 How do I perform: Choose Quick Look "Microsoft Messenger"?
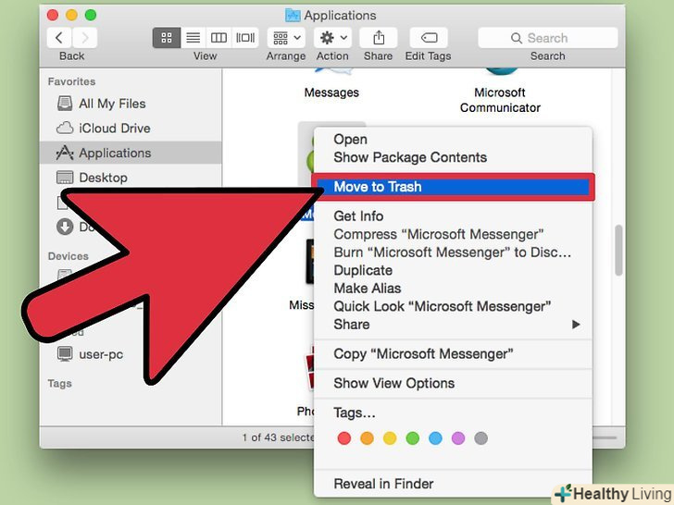click(454, 307)
